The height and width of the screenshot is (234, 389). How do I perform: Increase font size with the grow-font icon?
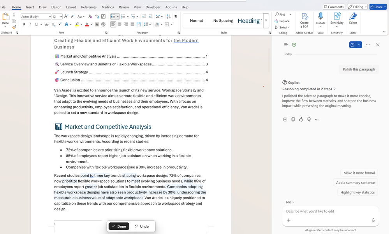(x=66, y=16)
